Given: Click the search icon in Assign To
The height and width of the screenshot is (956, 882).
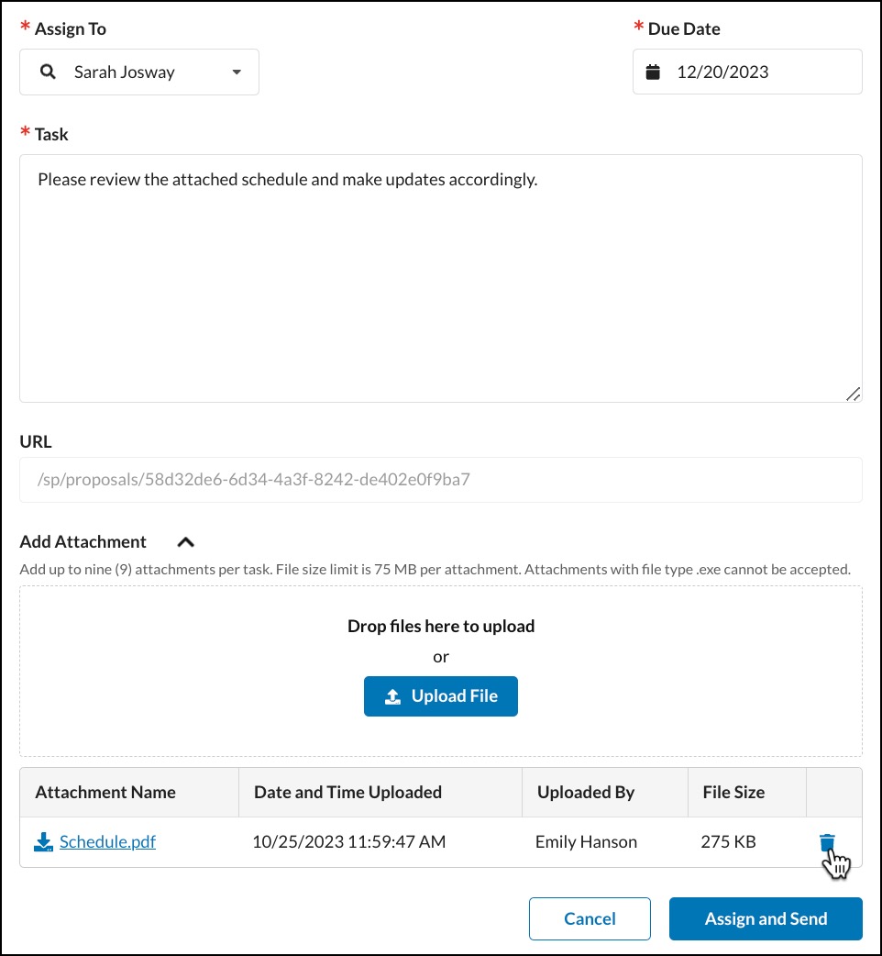Looking at the screenshot, I should pyautogui.click(x=49, y=72).
